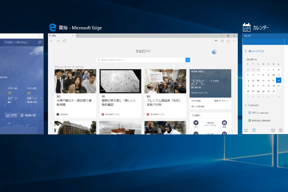Image resolution: width=288 pixels, height=192 pixels.
Task: Click the Back arrow in Edge window
Action: click(51, 41)
